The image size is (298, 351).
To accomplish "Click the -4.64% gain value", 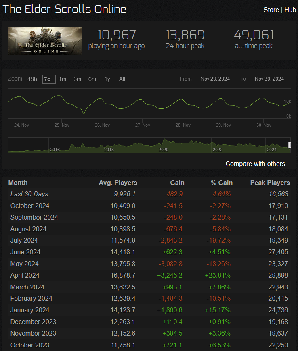I will [x=220, y=194].
